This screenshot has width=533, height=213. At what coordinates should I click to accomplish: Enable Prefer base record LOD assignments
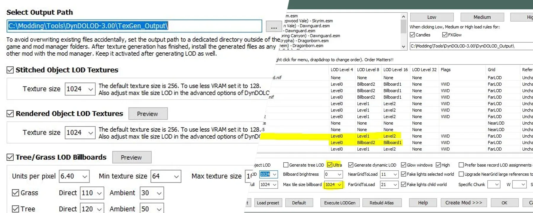[461, 165]
